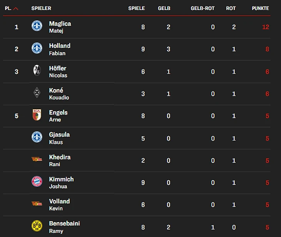Image resolution: width=281 pixels, height=237 pixels.
Task: Sort the table by Rot column
Action: click(x=231, y=8)
